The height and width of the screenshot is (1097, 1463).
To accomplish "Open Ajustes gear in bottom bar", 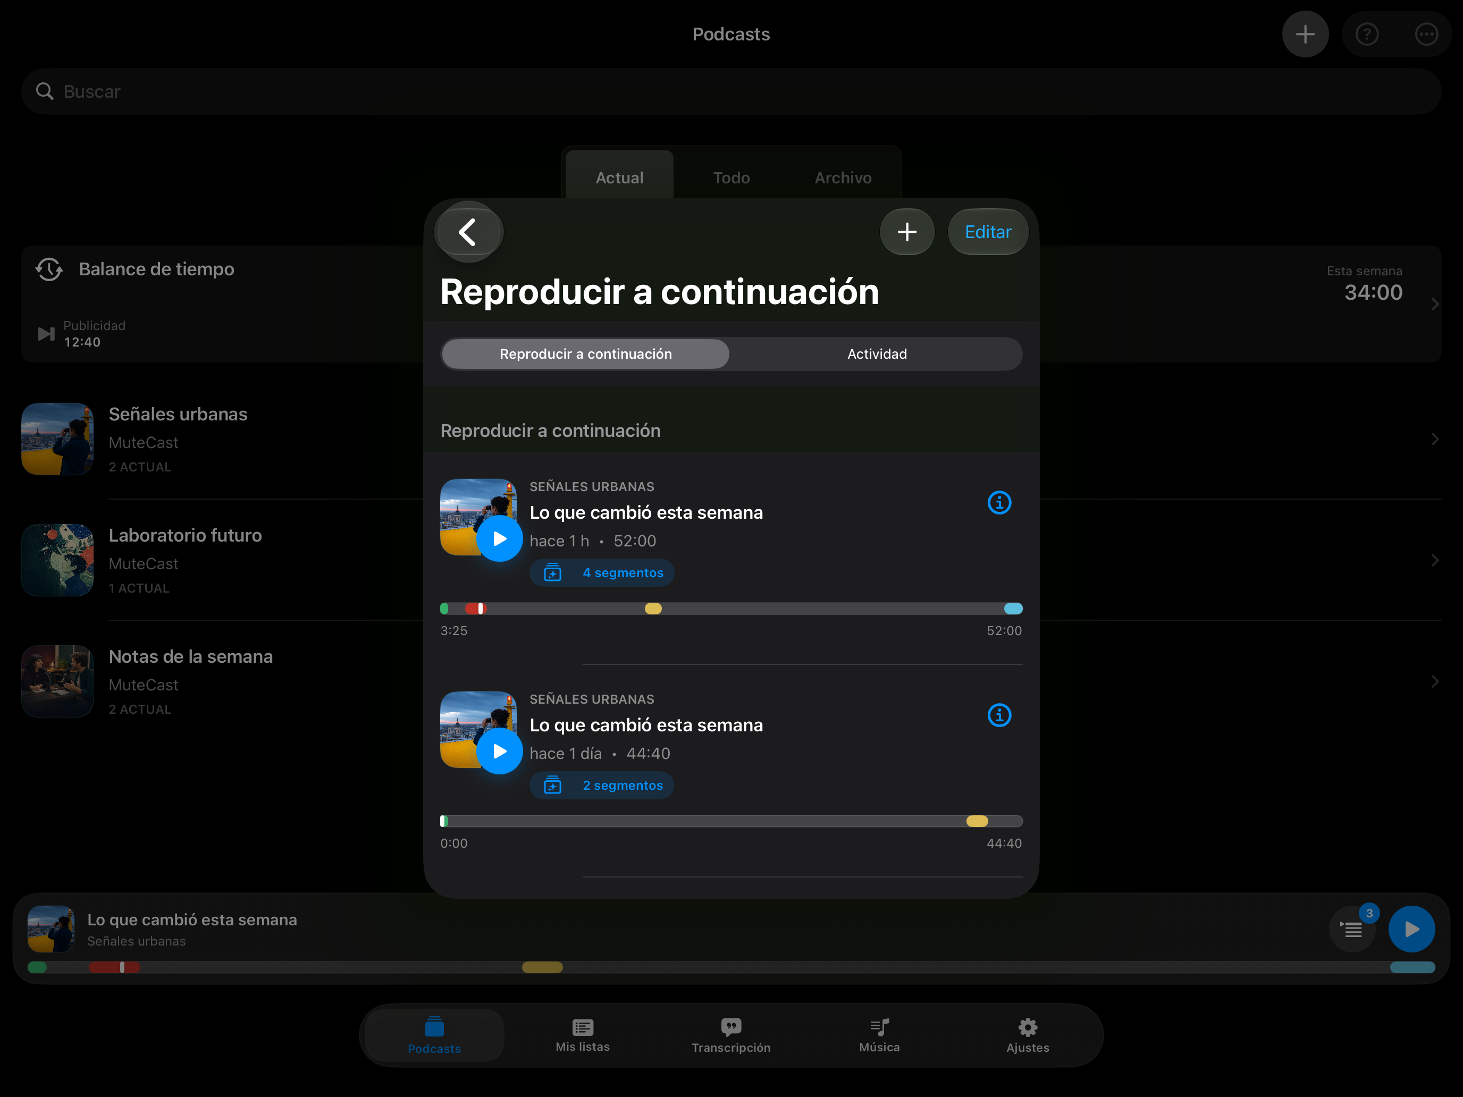I will click(1028, 1035).
